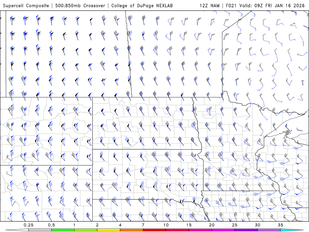Click the 'College of DuPage NEXLAB' text
This screenshot has height=232, width=309.
tap(142, 6)
